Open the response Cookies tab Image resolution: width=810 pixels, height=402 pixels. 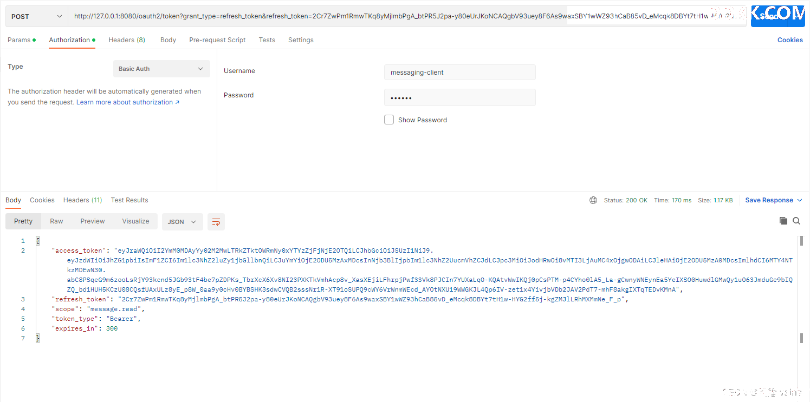(x=42, y=200)
